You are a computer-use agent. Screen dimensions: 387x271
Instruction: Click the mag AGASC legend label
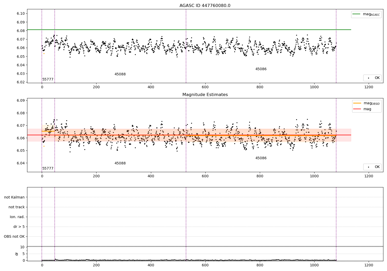pos(371,14)
